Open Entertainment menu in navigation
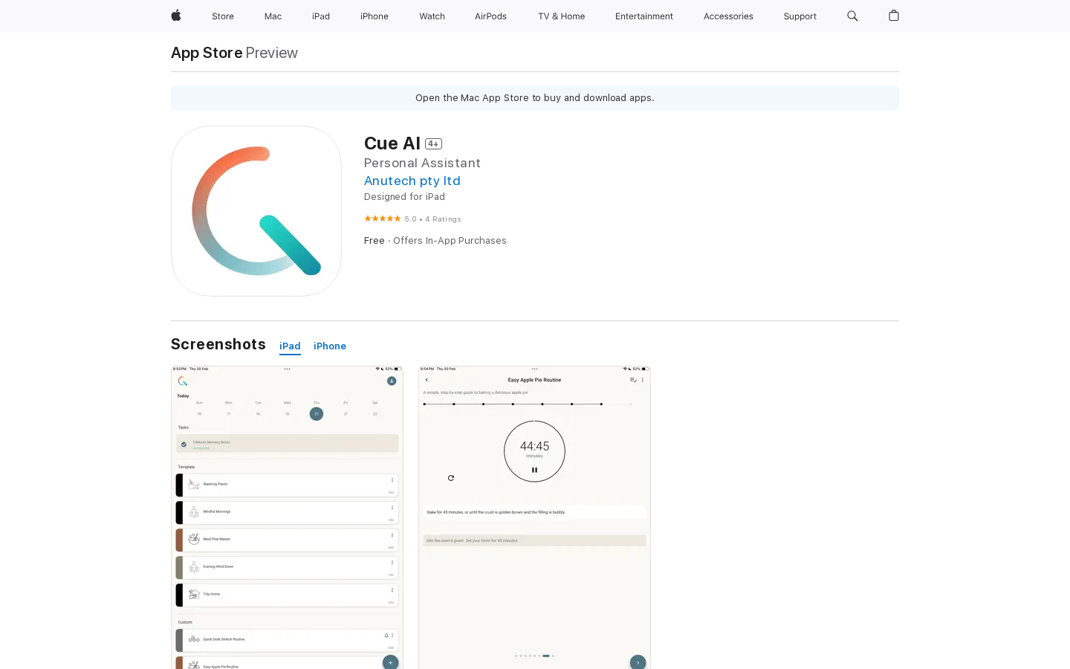 point(644,16)
